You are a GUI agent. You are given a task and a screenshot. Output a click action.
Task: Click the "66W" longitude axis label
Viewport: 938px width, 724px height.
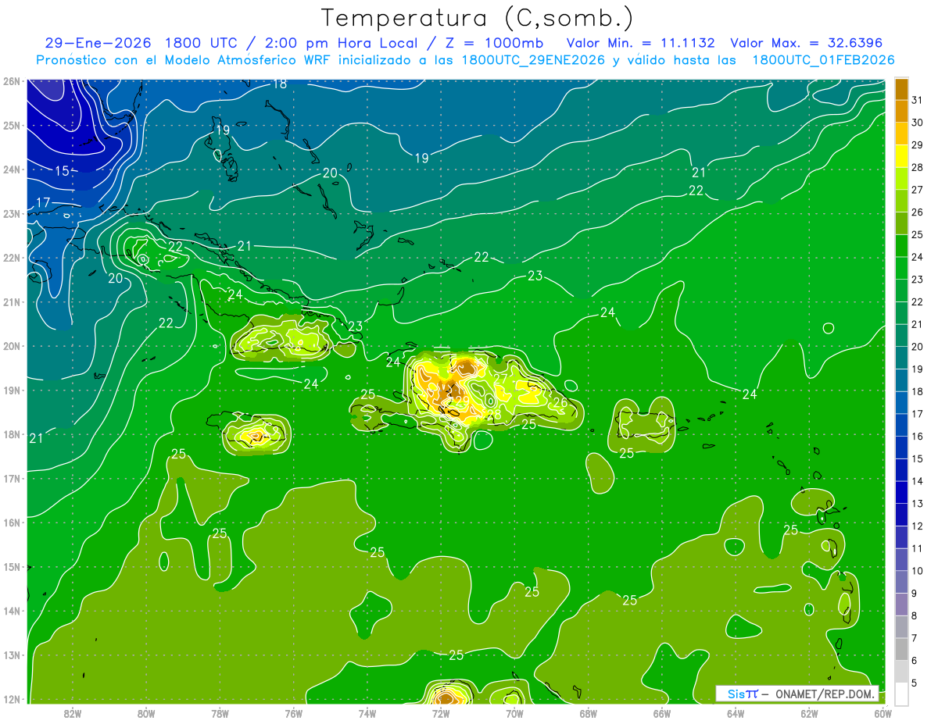(x=662, y=713)
